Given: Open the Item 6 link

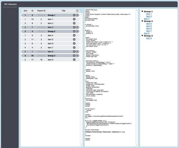Looking at the screenshot, I should coord(149,28).
